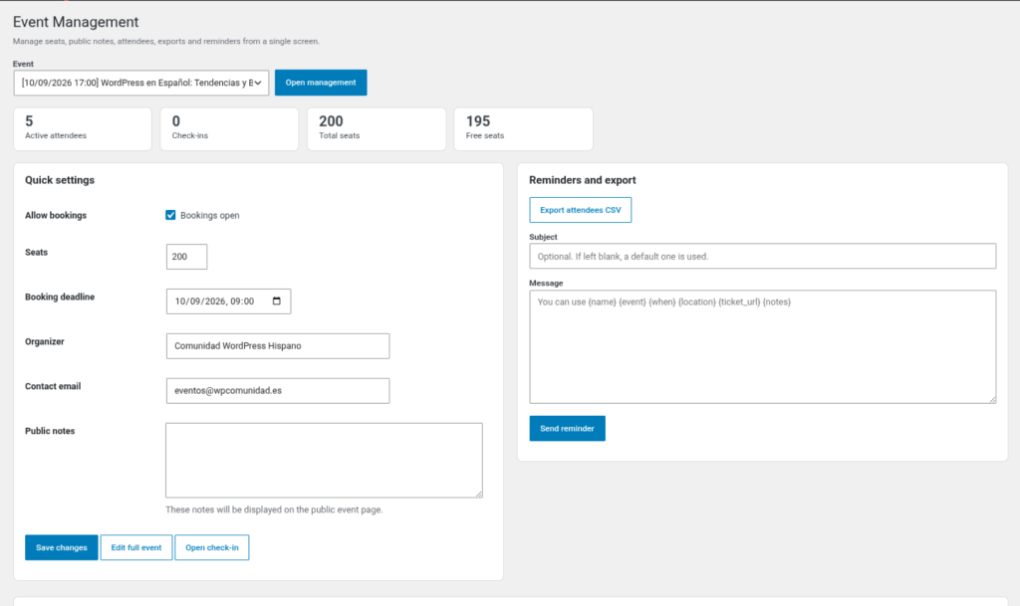Image resolution: width=1020 pixels, height=606 pixels.
Task: Export attendees CSV
Action: [581, 210]
